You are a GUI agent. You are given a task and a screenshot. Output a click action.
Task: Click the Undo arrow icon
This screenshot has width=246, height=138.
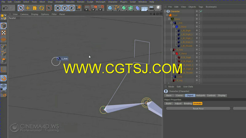(5, 8)
